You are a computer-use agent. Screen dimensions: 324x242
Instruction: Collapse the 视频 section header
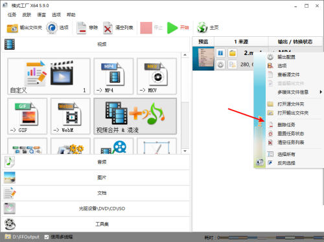click(x=96, y=44)
